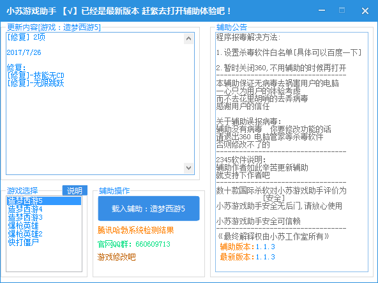Click the [修复] 2项 line
Screen dimensions: 378x283
(26, 37)
